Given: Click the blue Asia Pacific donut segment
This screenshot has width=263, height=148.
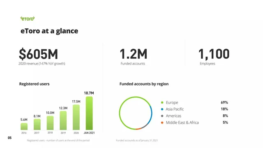Looking at the screenshot, I should (152, 114).
